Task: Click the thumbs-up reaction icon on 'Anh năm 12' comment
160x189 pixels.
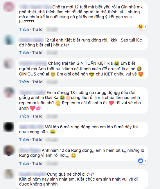Action: coord(141,161)
